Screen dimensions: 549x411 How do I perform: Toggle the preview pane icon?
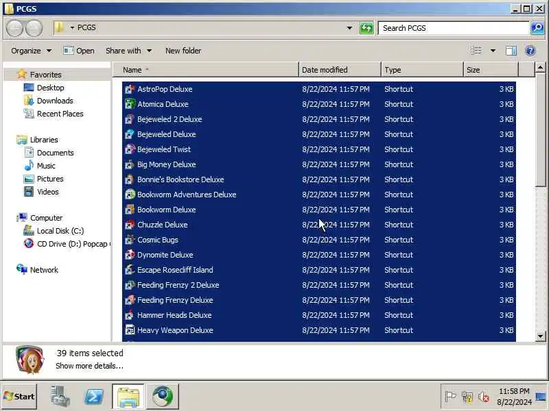pyautogui.click(x=511, y=51)
